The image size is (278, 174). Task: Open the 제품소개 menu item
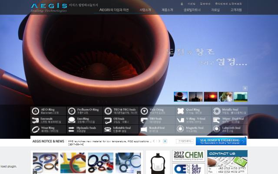pyautogui.click(x=167, y=10)
